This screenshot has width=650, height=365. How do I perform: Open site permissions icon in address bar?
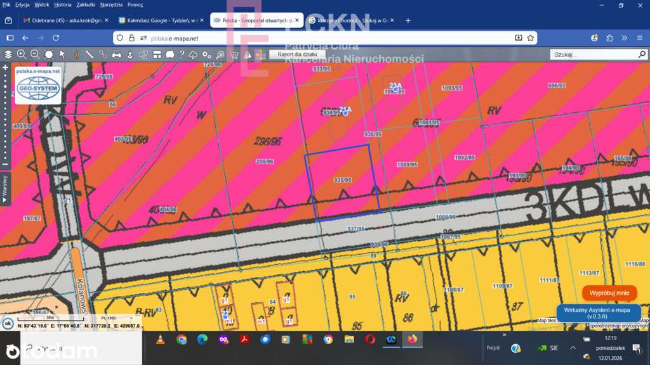pyautogui.click(x=143, y=38)
